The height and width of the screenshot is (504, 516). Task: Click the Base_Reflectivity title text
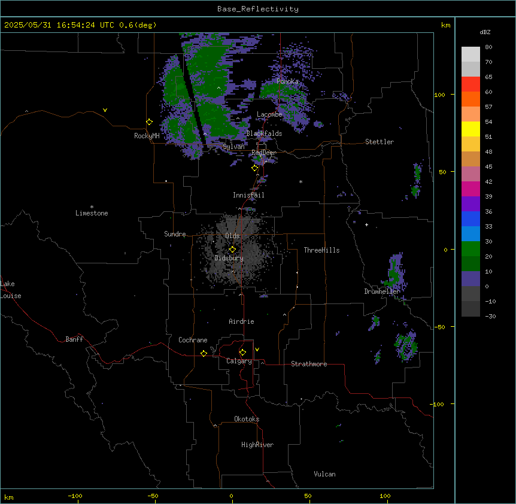[x=258, y=9]
